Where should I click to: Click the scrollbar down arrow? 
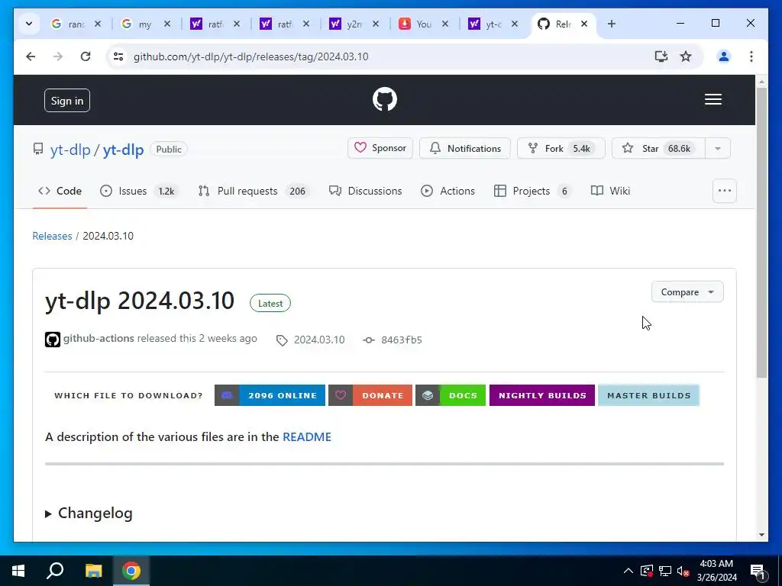761,535
